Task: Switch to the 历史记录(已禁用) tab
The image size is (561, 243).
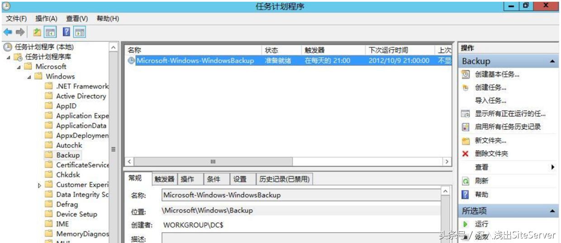Action: click(x=285, y=179)
